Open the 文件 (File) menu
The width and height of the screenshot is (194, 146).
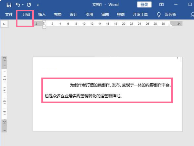point(9,15)
